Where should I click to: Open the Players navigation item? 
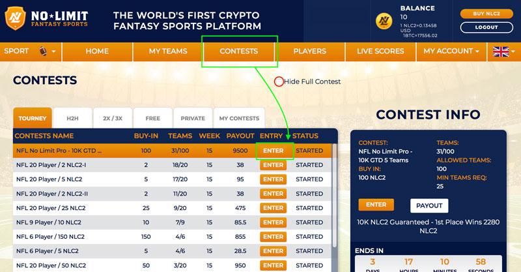[x=310, y=51]
